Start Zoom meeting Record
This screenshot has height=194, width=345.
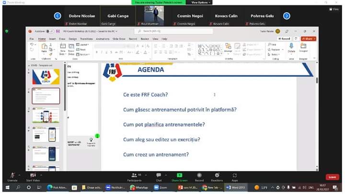click(x=199, y=177)
